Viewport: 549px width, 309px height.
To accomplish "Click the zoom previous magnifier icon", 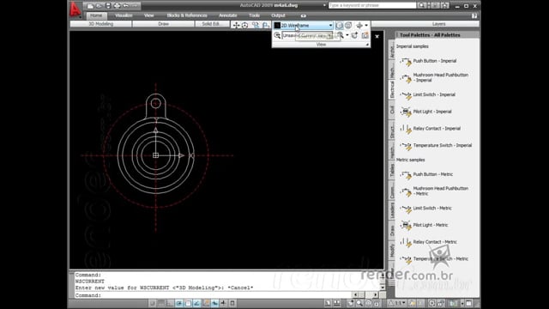I will tap(277, 35).
